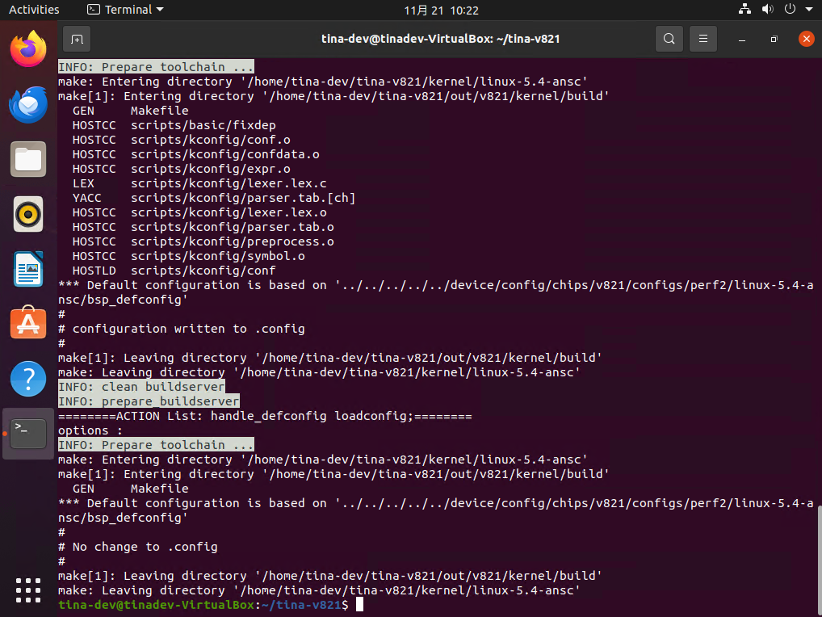Expand the Terminal app menu

[x=125, y=10]
